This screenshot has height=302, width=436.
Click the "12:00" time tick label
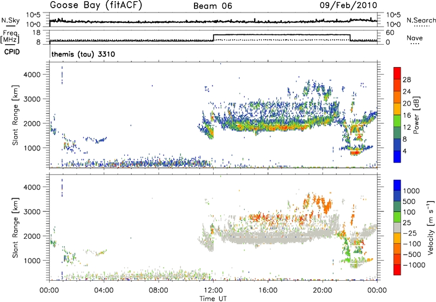click(x=213, y=291)
